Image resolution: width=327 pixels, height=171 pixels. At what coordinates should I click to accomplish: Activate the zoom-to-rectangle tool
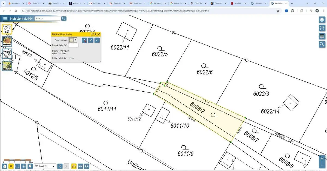[x=17, y=166]
